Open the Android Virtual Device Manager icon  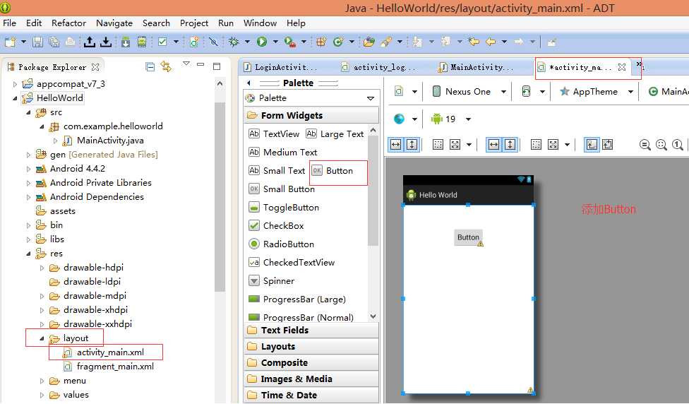click(142, 42)
